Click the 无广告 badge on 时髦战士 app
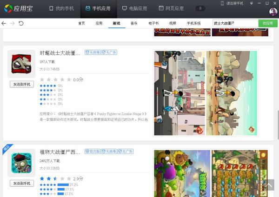 109,53
